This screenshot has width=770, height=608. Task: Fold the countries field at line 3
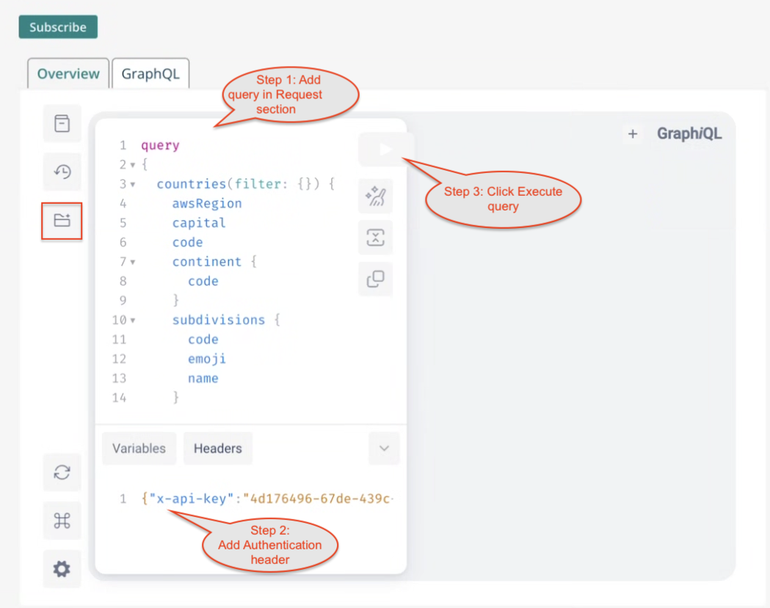pos(132,184)
